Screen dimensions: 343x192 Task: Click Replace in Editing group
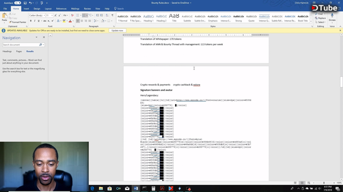320,18
